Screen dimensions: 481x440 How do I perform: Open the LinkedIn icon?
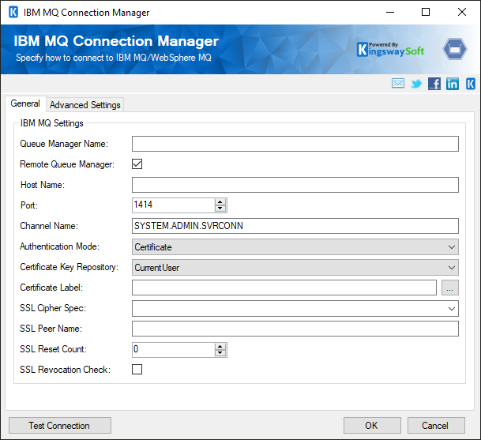(453, 84)
